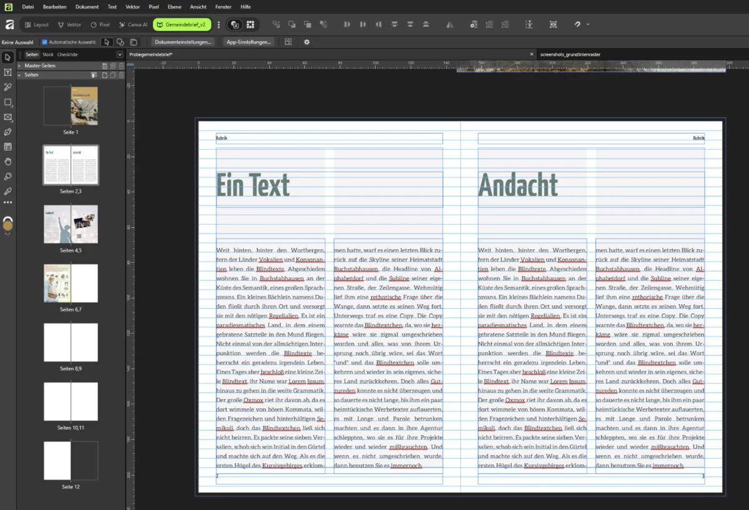Open Canva AI studio button
Screen dimensions: 749x510
coord(133,25)
